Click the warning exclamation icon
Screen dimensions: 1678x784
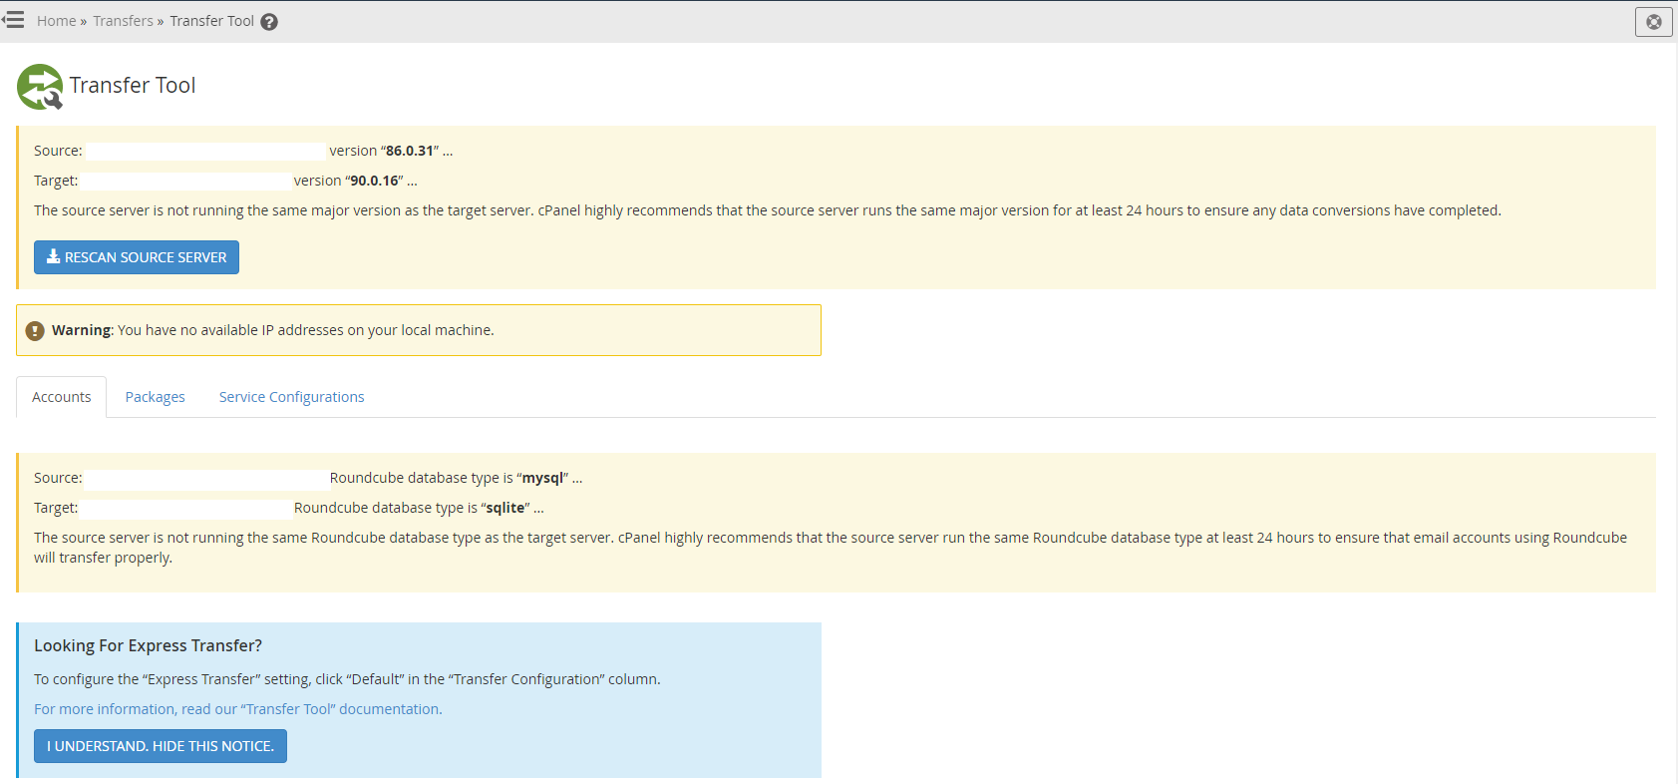point(35,330)
